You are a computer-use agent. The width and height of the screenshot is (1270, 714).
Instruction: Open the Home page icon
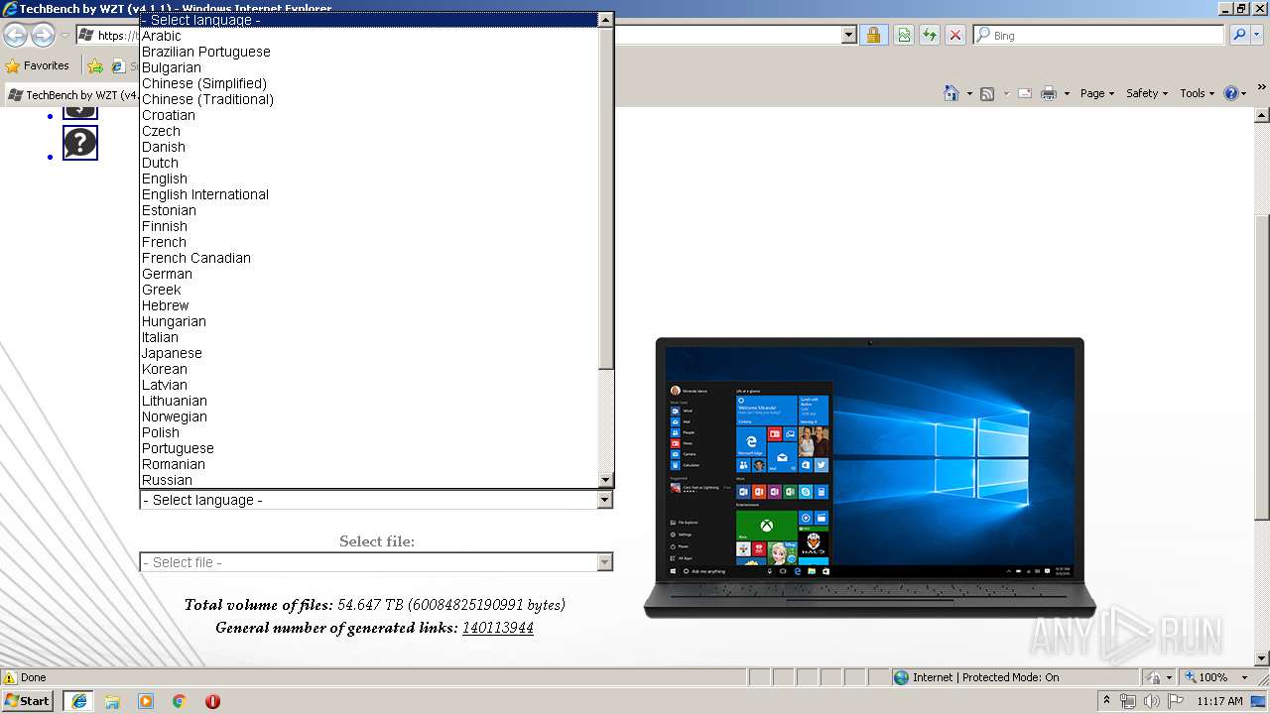click(952, 93)
